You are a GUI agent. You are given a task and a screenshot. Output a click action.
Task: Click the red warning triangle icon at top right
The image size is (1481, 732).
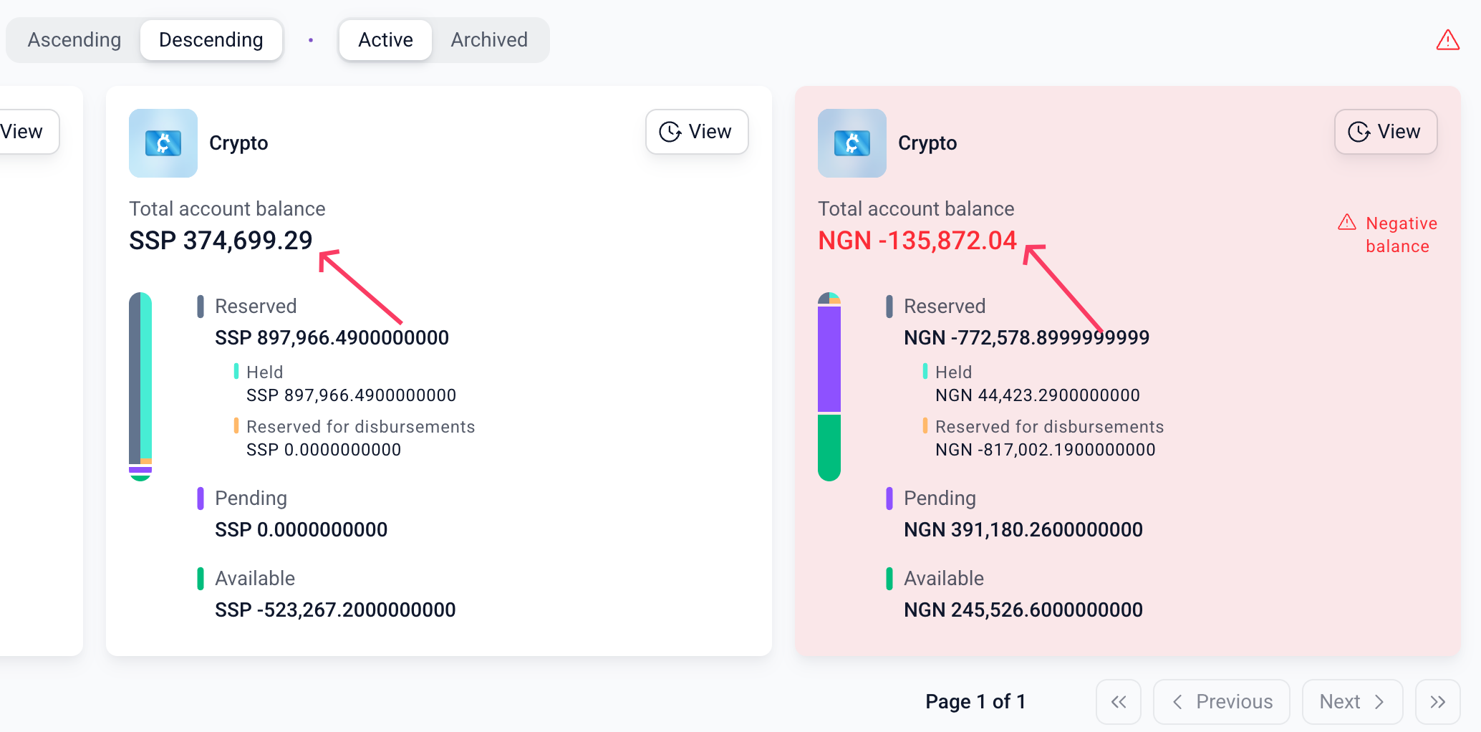click(x=1447, y=40)
